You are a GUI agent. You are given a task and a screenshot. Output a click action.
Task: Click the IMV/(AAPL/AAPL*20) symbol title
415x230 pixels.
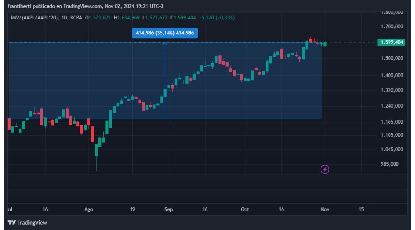click(x=35, y=18)
